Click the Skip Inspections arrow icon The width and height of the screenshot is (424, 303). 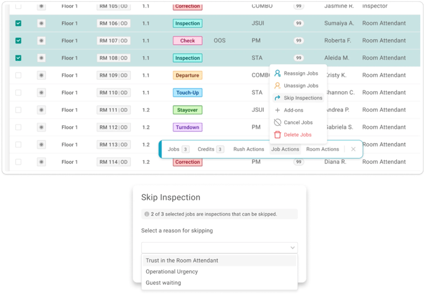[x=277, y=98]
